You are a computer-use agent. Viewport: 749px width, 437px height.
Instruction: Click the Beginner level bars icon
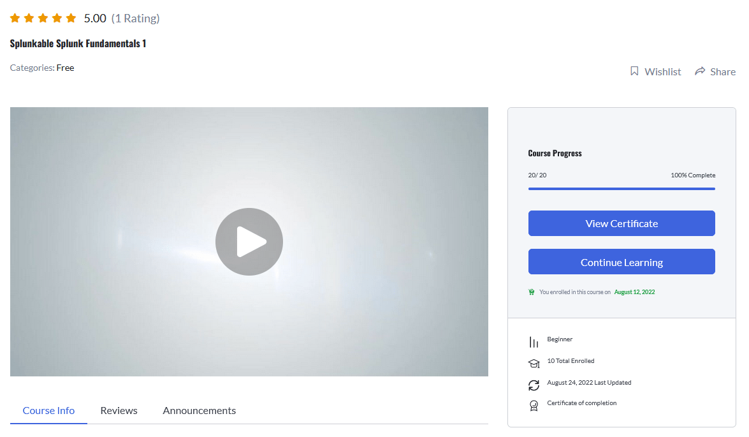pyautogui.click(x=534, y=342)
